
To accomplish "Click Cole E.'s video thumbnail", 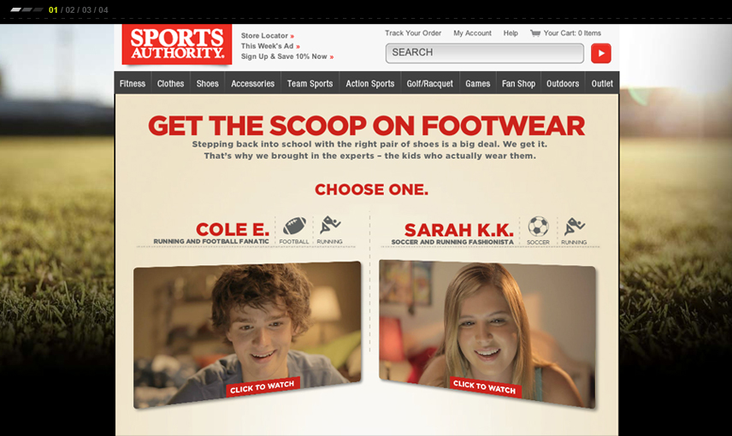I will [x=247, y=334].
